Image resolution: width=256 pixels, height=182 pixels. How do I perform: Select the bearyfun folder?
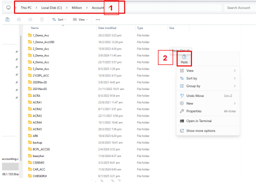coord(38,156)
